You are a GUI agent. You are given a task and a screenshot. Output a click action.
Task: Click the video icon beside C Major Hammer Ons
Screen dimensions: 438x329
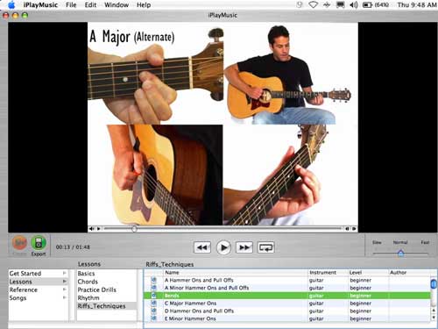pos(153,303)
